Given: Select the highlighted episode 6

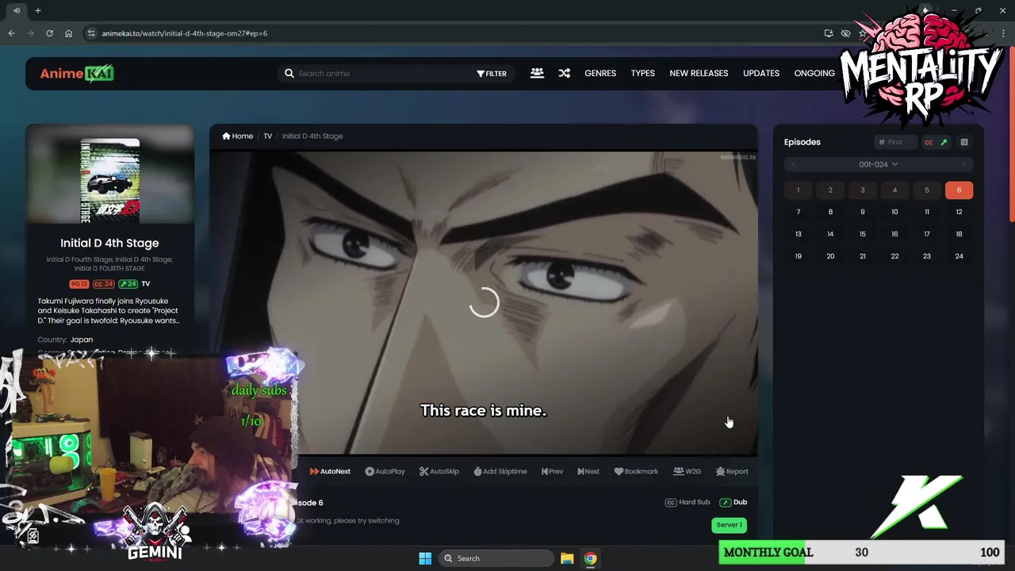Looking at the screenshot, I should [x=959, y=190].
